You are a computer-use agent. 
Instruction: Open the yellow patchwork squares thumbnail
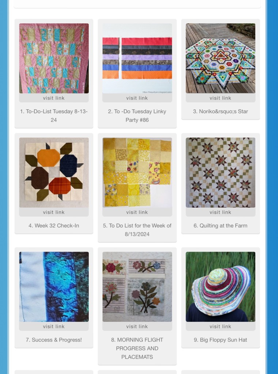(x=137, y=173)
